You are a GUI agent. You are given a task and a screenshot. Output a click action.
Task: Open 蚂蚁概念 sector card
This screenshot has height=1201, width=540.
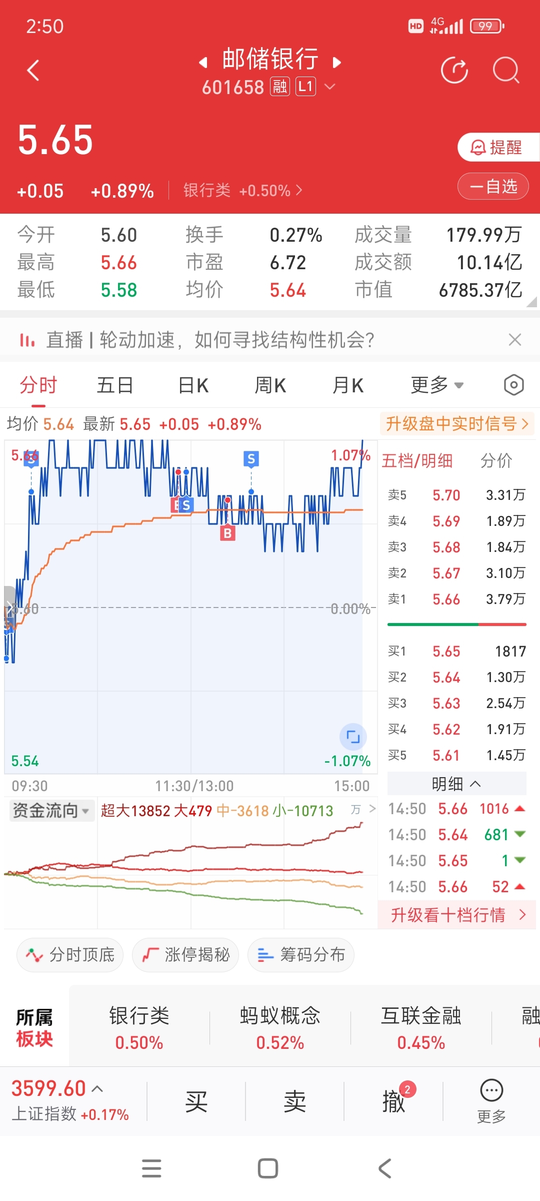(x=280, y=1028)
